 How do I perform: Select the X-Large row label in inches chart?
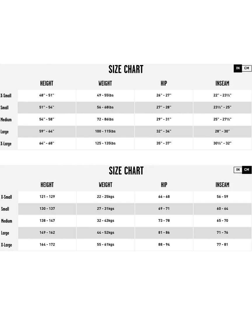pos(6,144)
